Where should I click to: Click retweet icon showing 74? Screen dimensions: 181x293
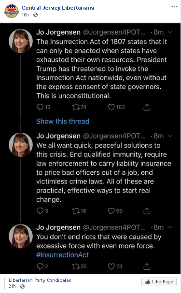(x=75, y=107)
